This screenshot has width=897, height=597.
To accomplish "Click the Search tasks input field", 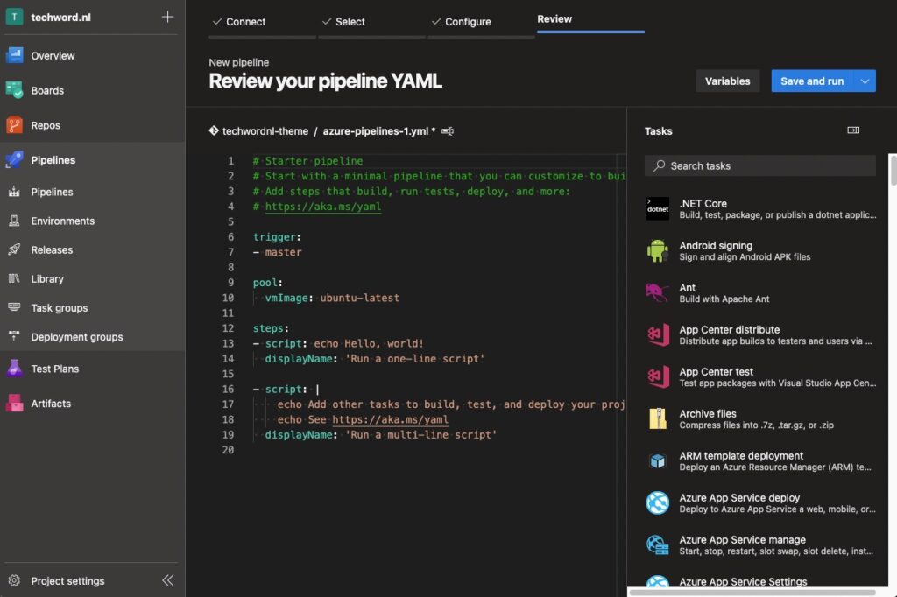I will pos(759,165).
